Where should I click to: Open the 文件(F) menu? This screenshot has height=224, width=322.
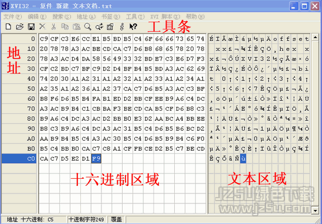(x=12, y=16)
